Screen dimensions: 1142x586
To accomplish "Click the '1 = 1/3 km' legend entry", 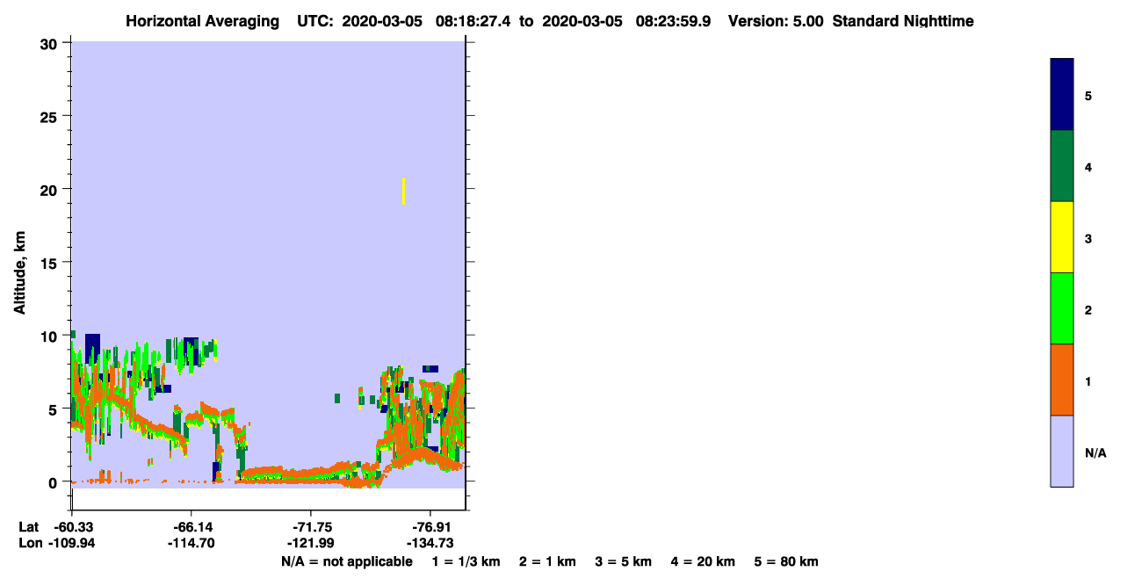I will pyautogui.click(x=466, y=561).
